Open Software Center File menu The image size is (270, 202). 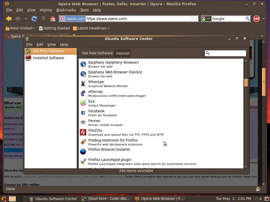coord(29,44)
